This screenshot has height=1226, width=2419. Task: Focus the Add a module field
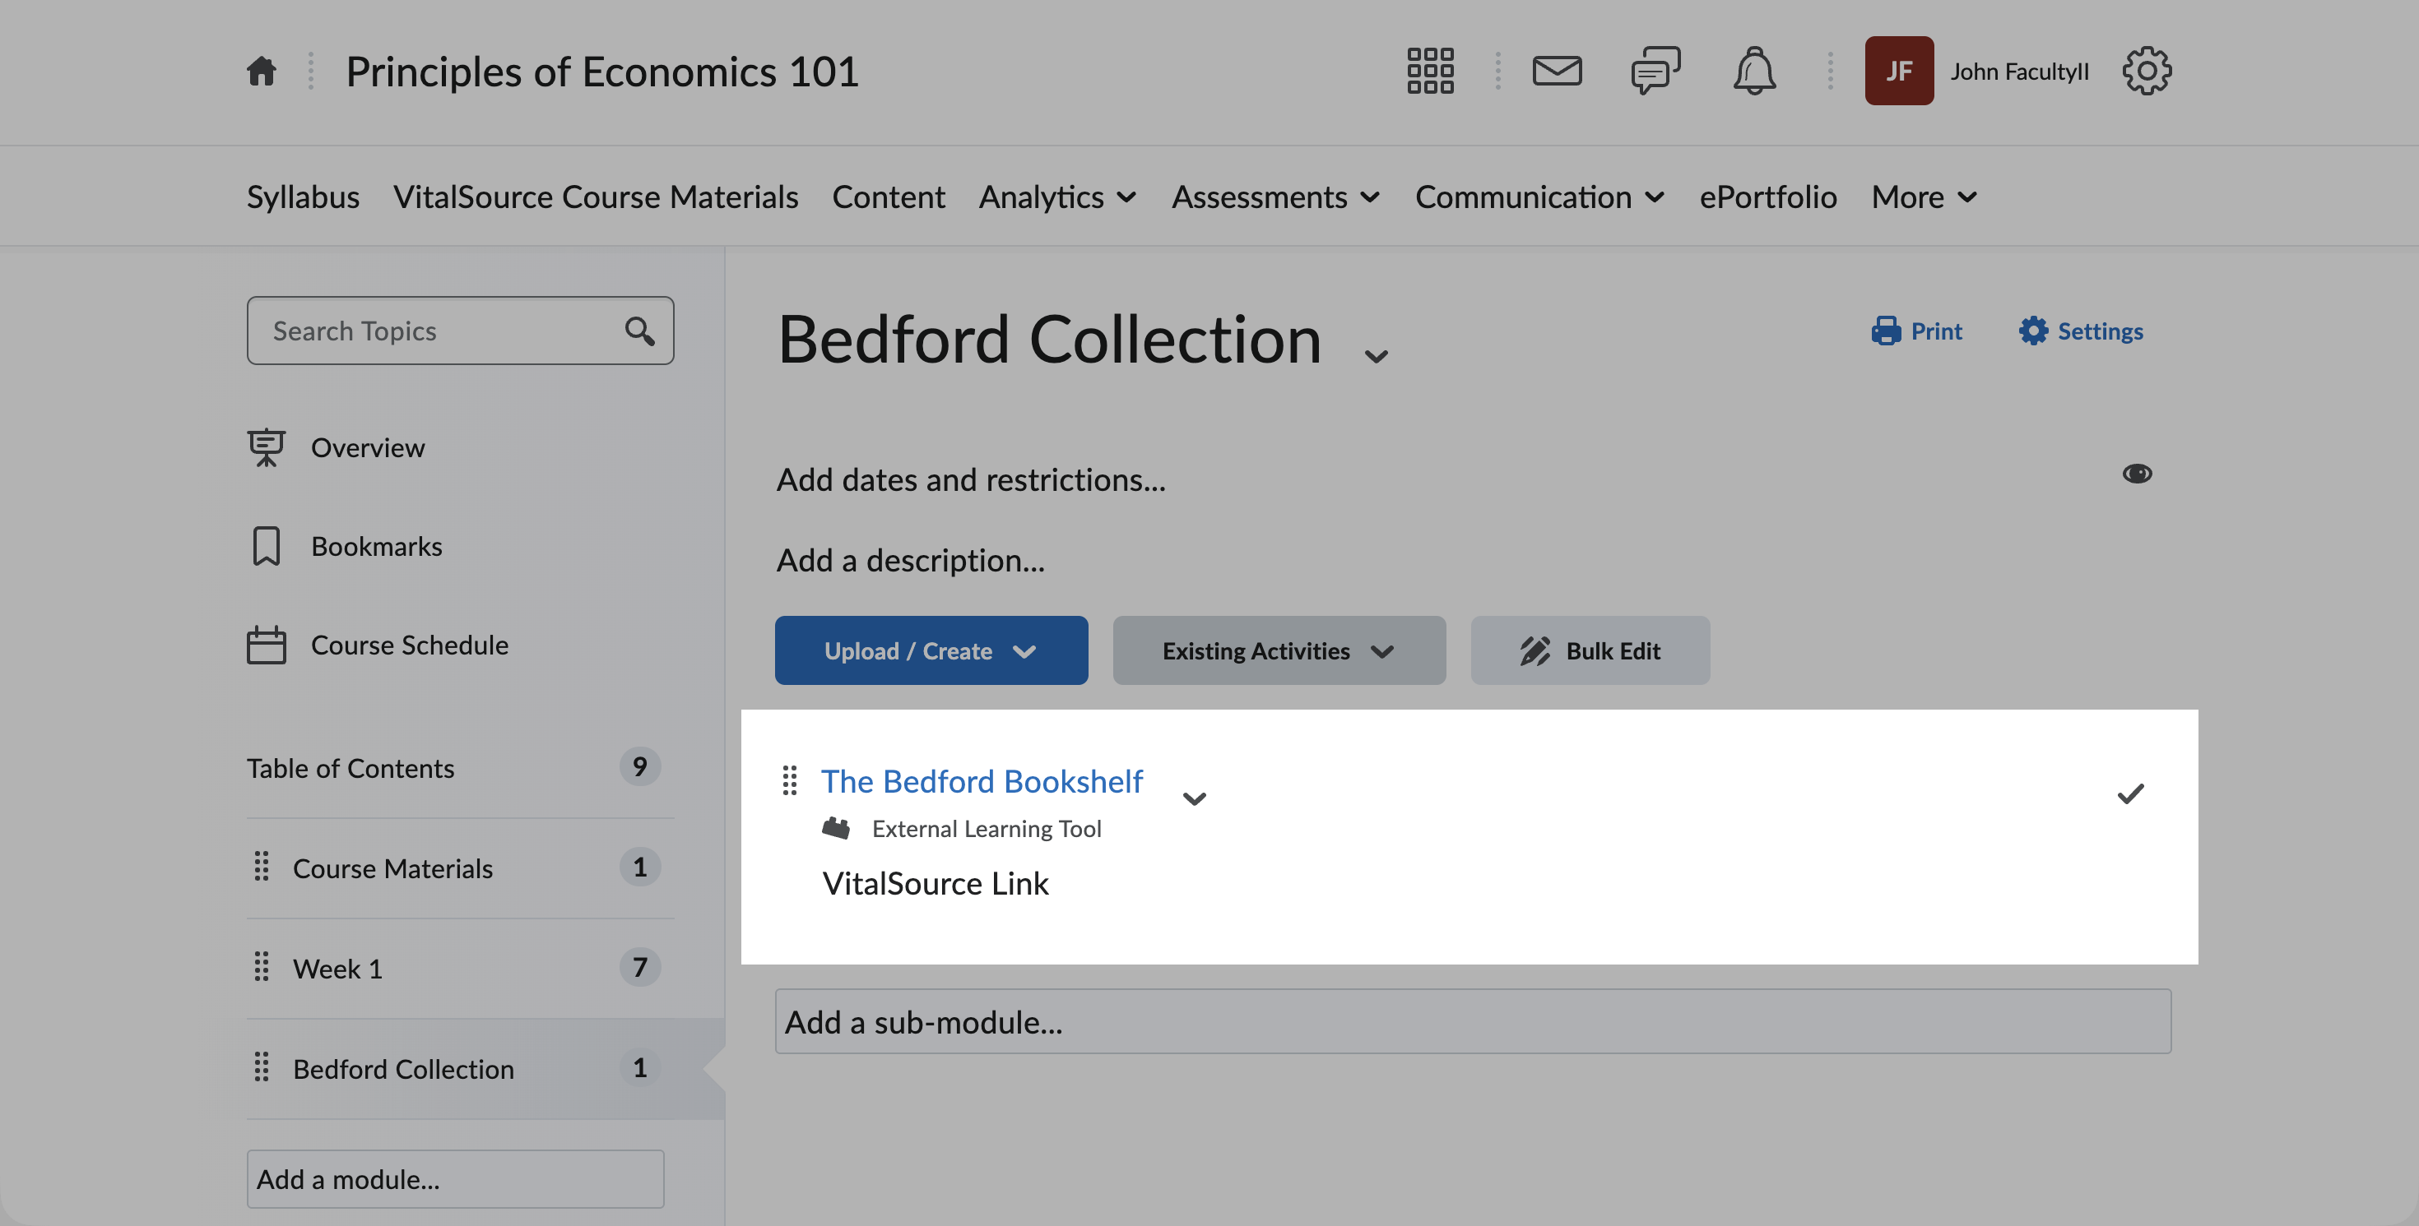[456, 1179]
